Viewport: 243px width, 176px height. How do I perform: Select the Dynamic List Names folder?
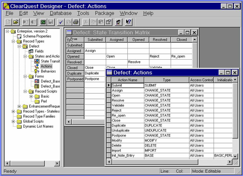tap(38, 126)
